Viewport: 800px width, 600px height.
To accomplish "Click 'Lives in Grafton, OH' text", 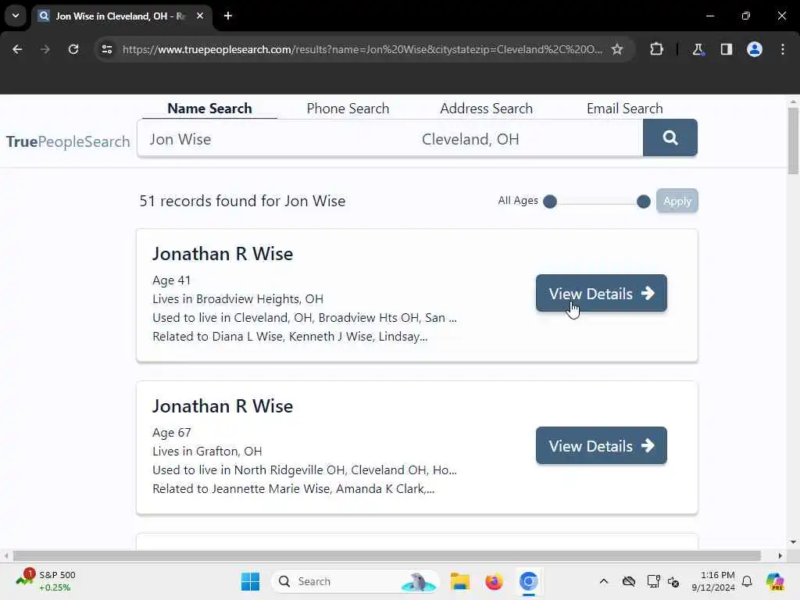I will point(207,452).
